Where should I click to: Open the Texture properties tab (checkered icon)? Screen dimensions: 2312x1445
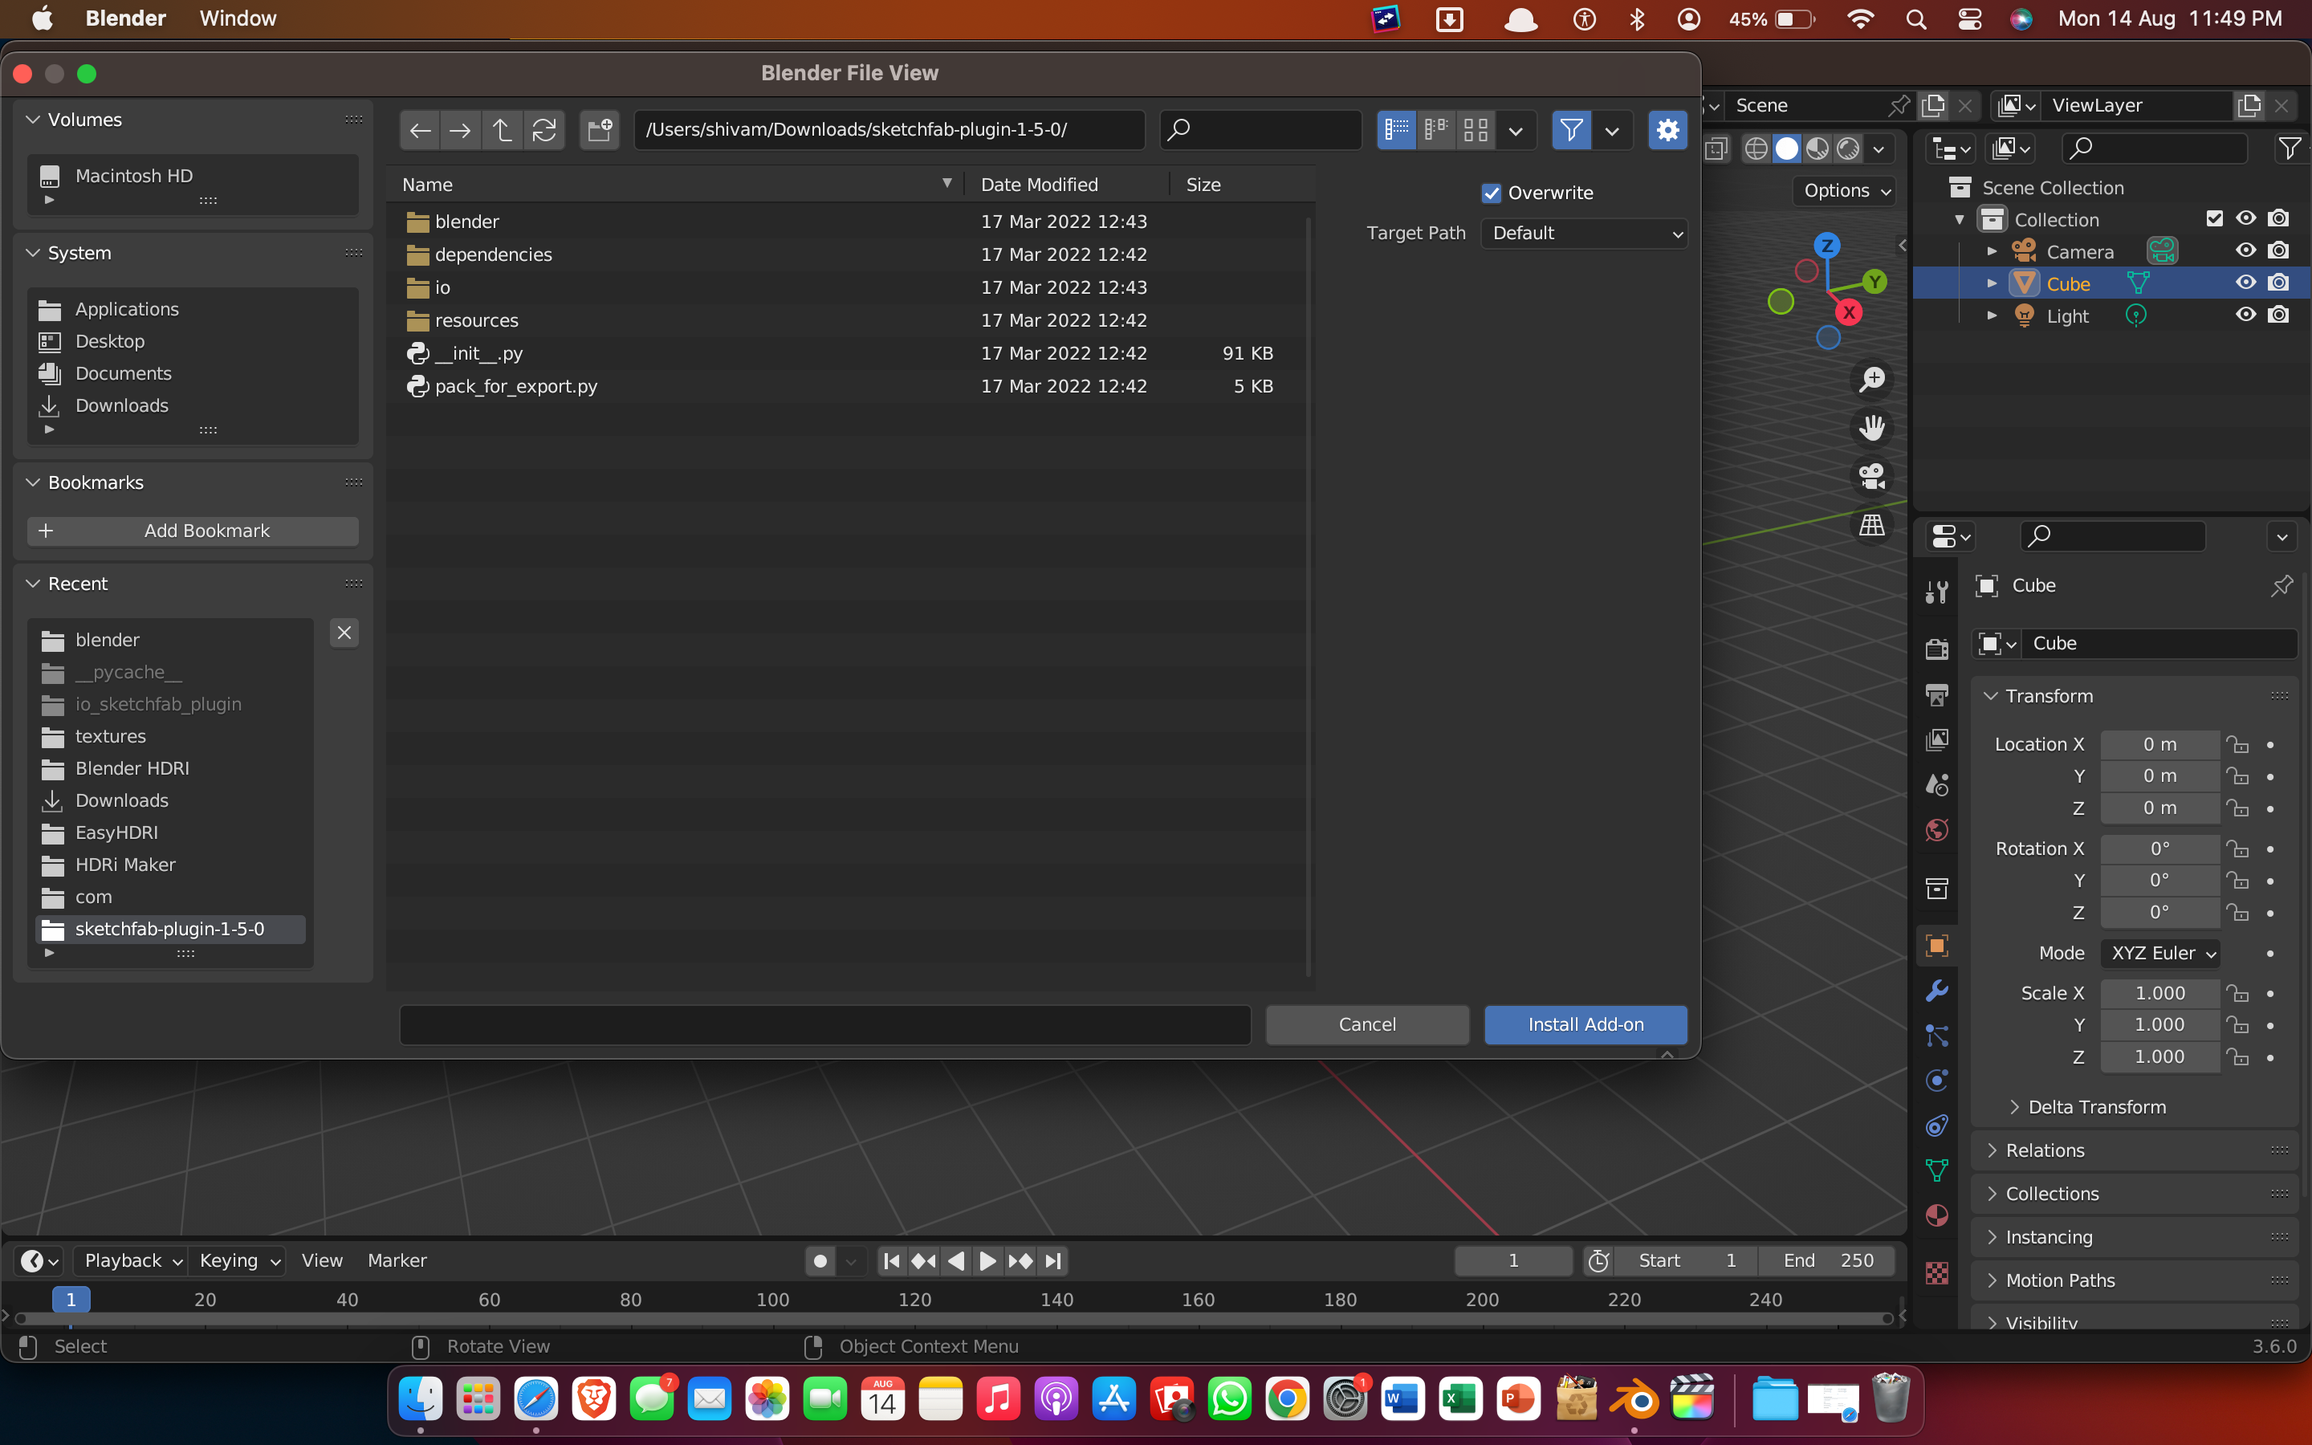tap(1937, 1273)
